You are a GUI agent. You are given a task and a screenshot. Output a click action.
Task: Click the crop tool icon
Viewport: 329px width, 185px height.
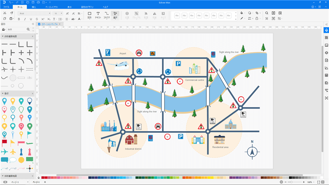[257, 13]
